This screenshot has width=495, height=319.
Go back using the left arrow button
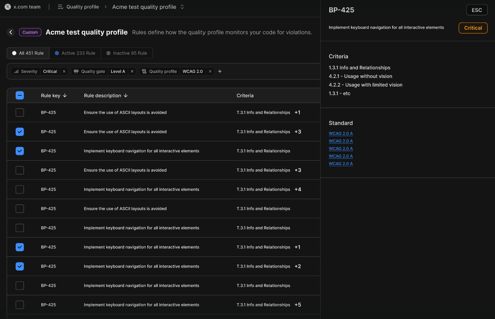(x=11, y=32)
